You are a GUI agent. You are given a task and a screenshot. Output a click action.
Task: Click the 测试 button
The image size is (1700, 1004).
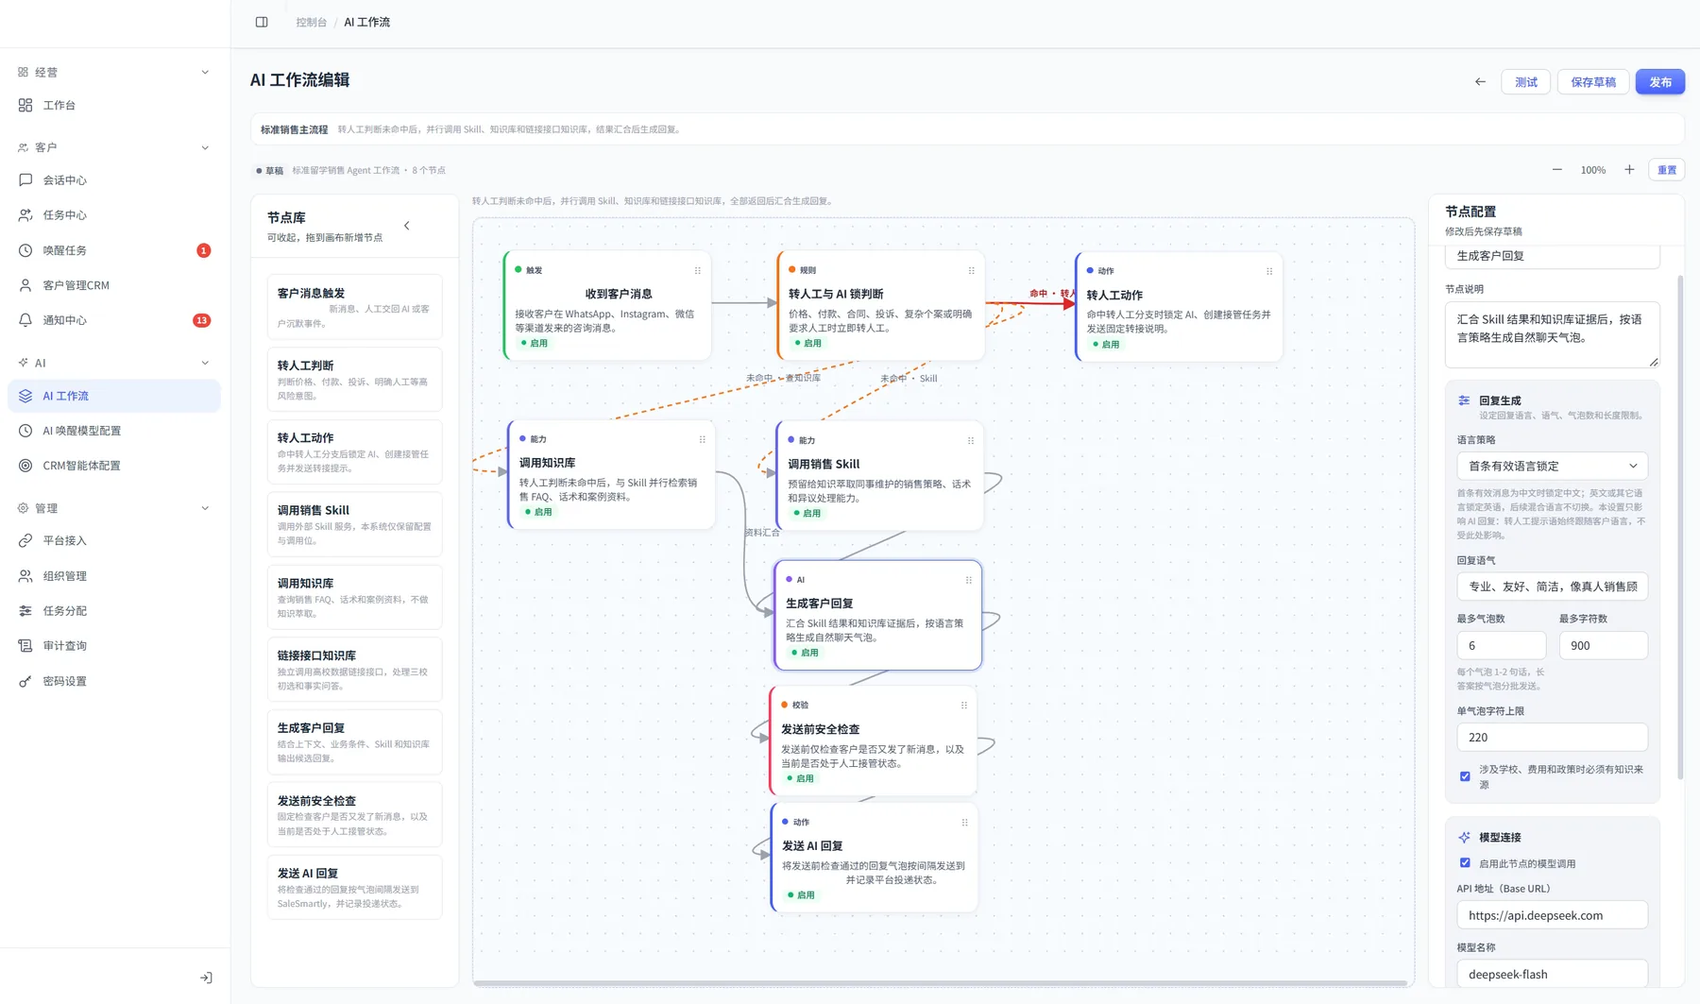click(1525, 82)
